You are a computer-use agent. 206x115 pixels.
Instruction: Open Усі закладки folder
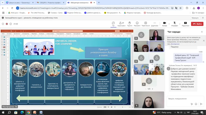click(198, 13)
